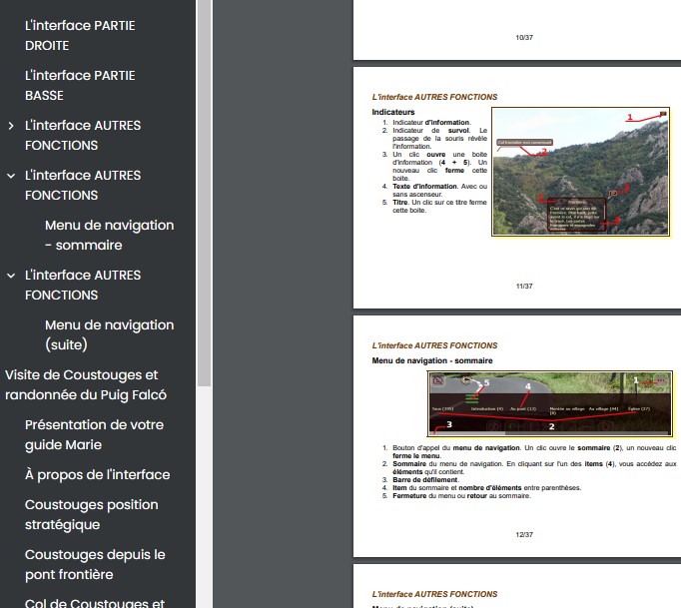Select outline entry À propos de l'interface
The width and height of the screenshot is (681, 608).
[x=97, y=474]
